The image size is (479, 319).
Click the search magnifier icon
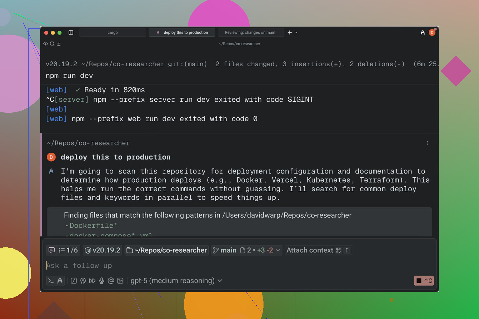(52, 44)
